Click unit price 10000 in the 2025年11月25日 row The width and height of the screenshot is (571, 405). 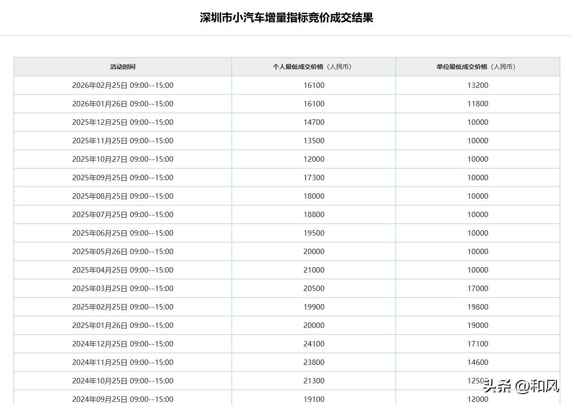(478, 141)
